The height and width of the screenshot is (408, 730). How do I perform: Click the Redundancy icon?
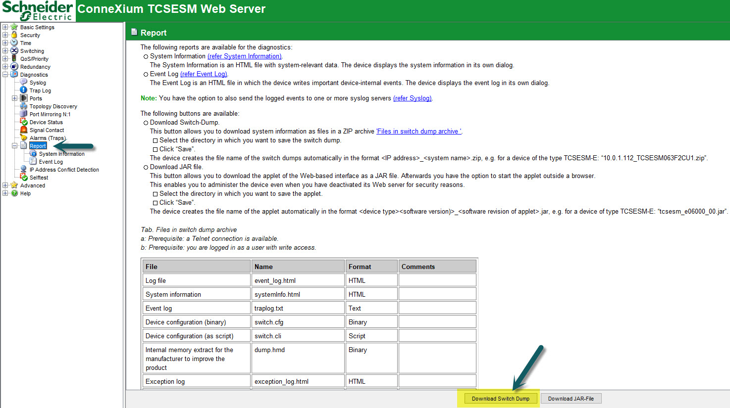click(x=14, y=66)
